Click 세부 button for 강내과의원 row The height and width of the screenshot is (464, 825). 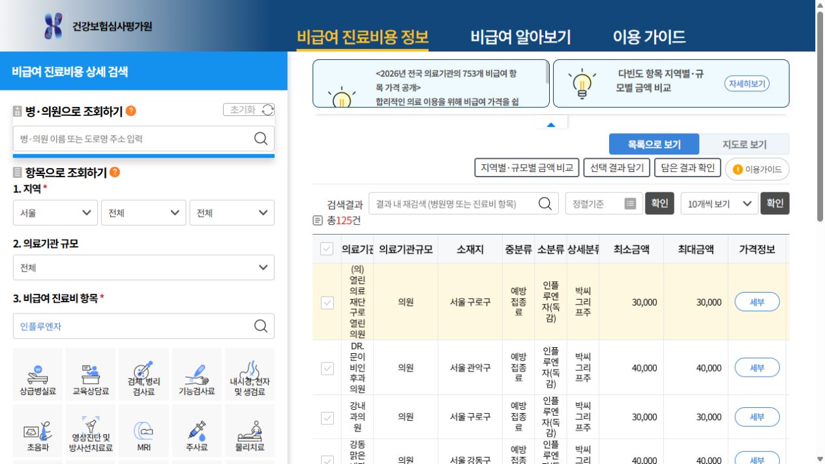pyautogui.click(x=757, y=417)
